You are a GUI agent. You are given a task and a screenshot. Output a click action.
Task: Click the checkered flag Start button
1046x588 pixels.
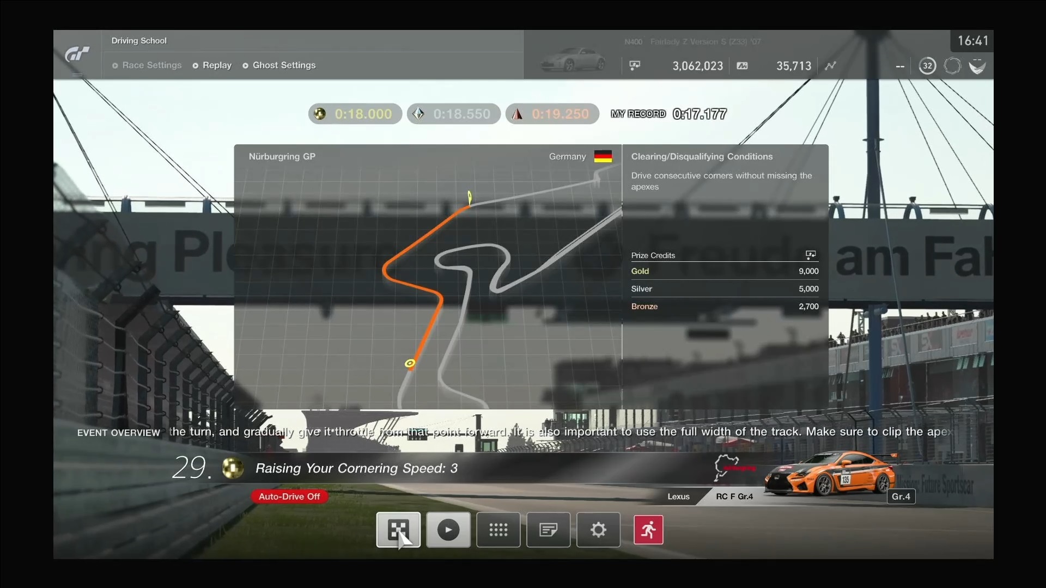click(398, 530)
